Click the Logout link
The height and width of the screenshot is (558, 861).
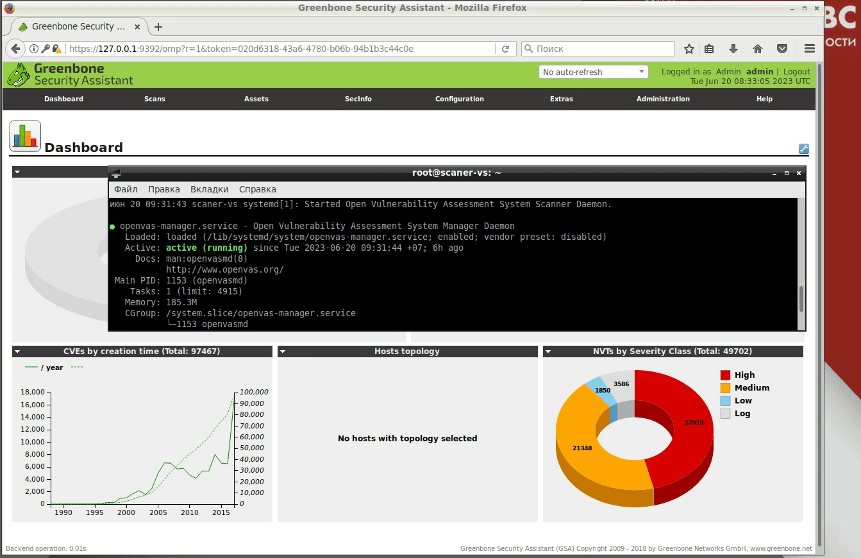(x=796, y=72)
